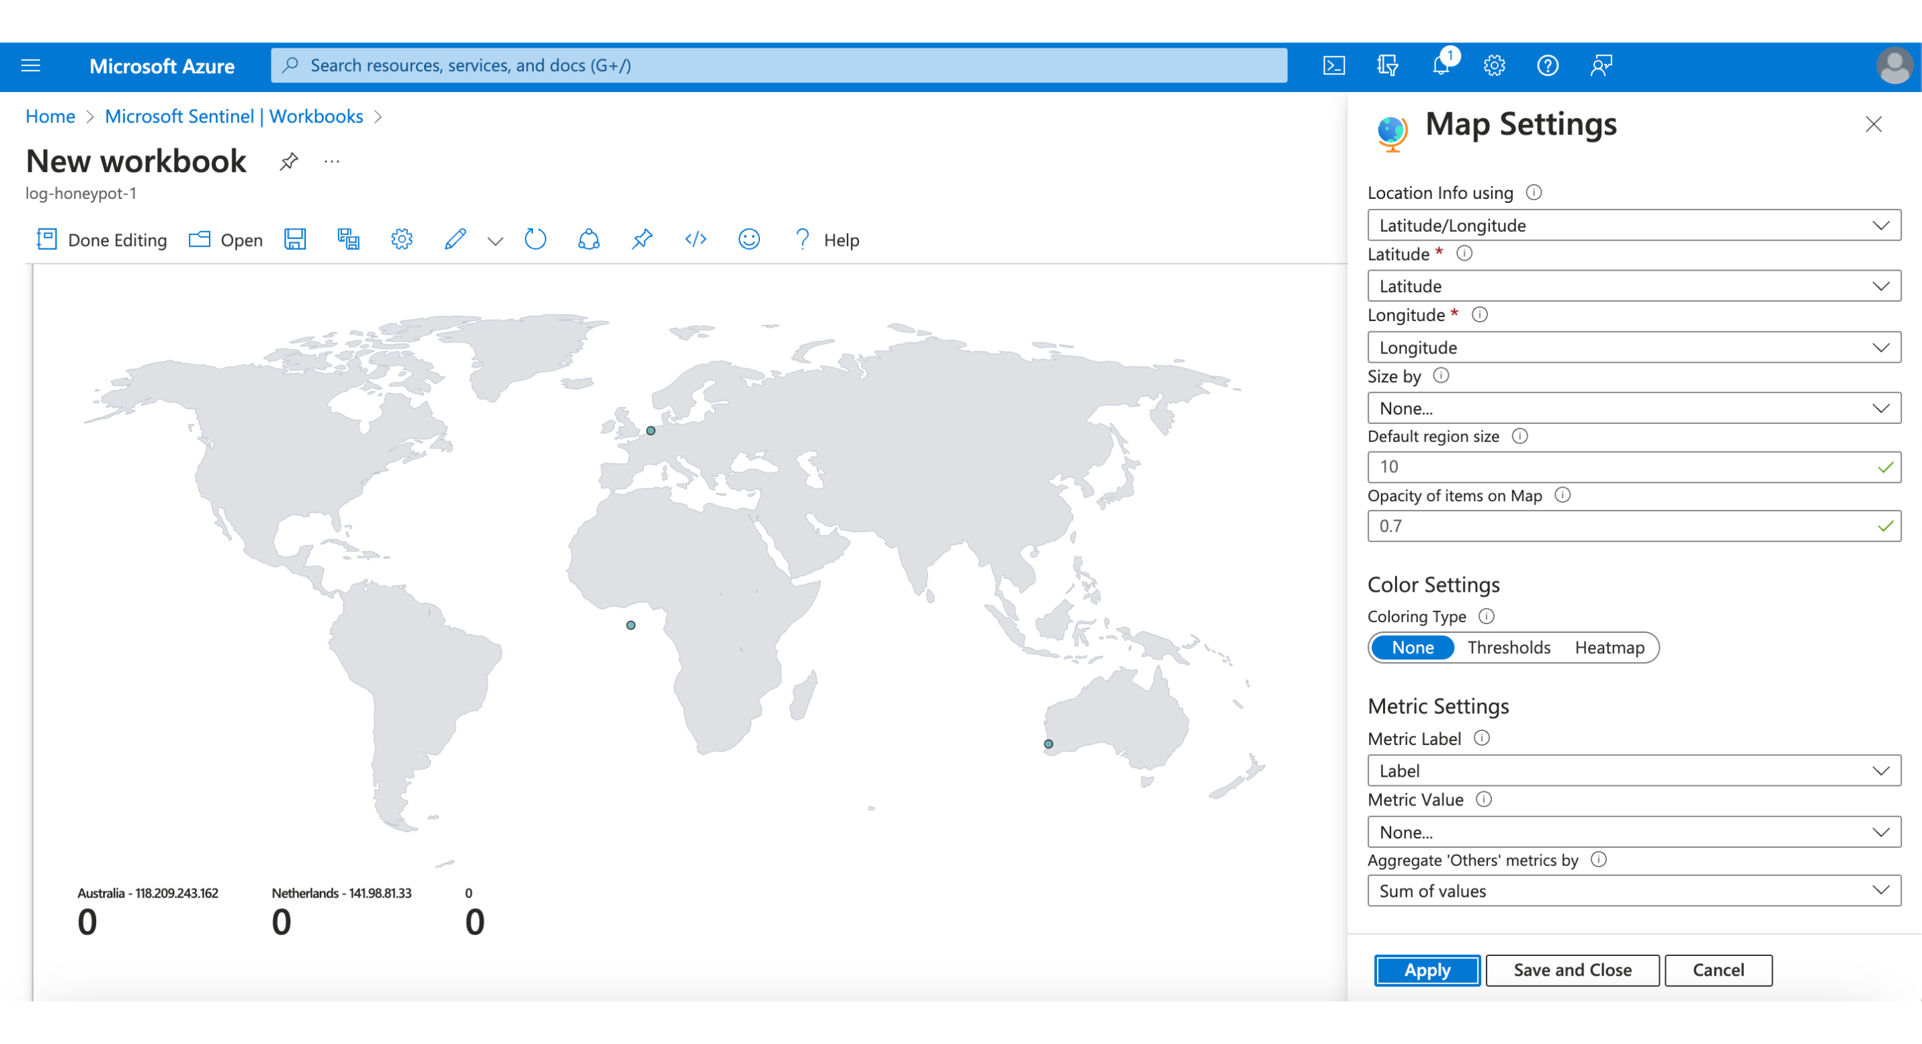This screenshot has height=1044, width=1922.
Task: Select Heatmap coloring type
Action: [x=1609, y=647]
